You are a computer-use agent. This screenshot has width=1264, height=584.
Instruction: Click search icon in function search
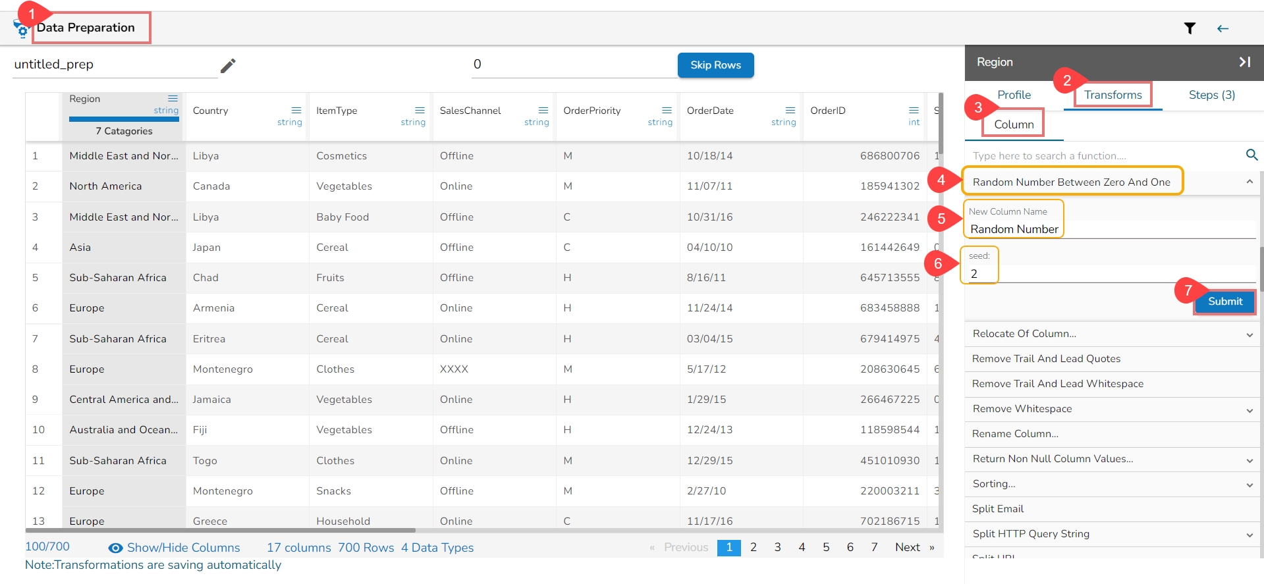point(1251,155)
